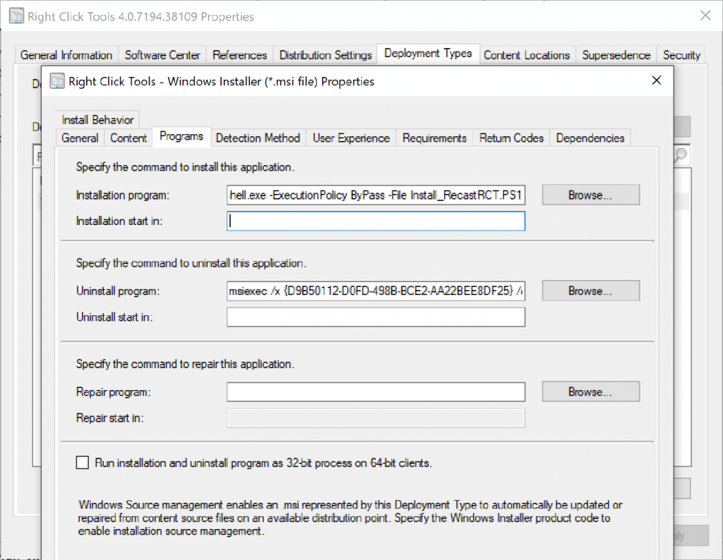Click the Windows Installer dialog title bar icon

(56, 81)
